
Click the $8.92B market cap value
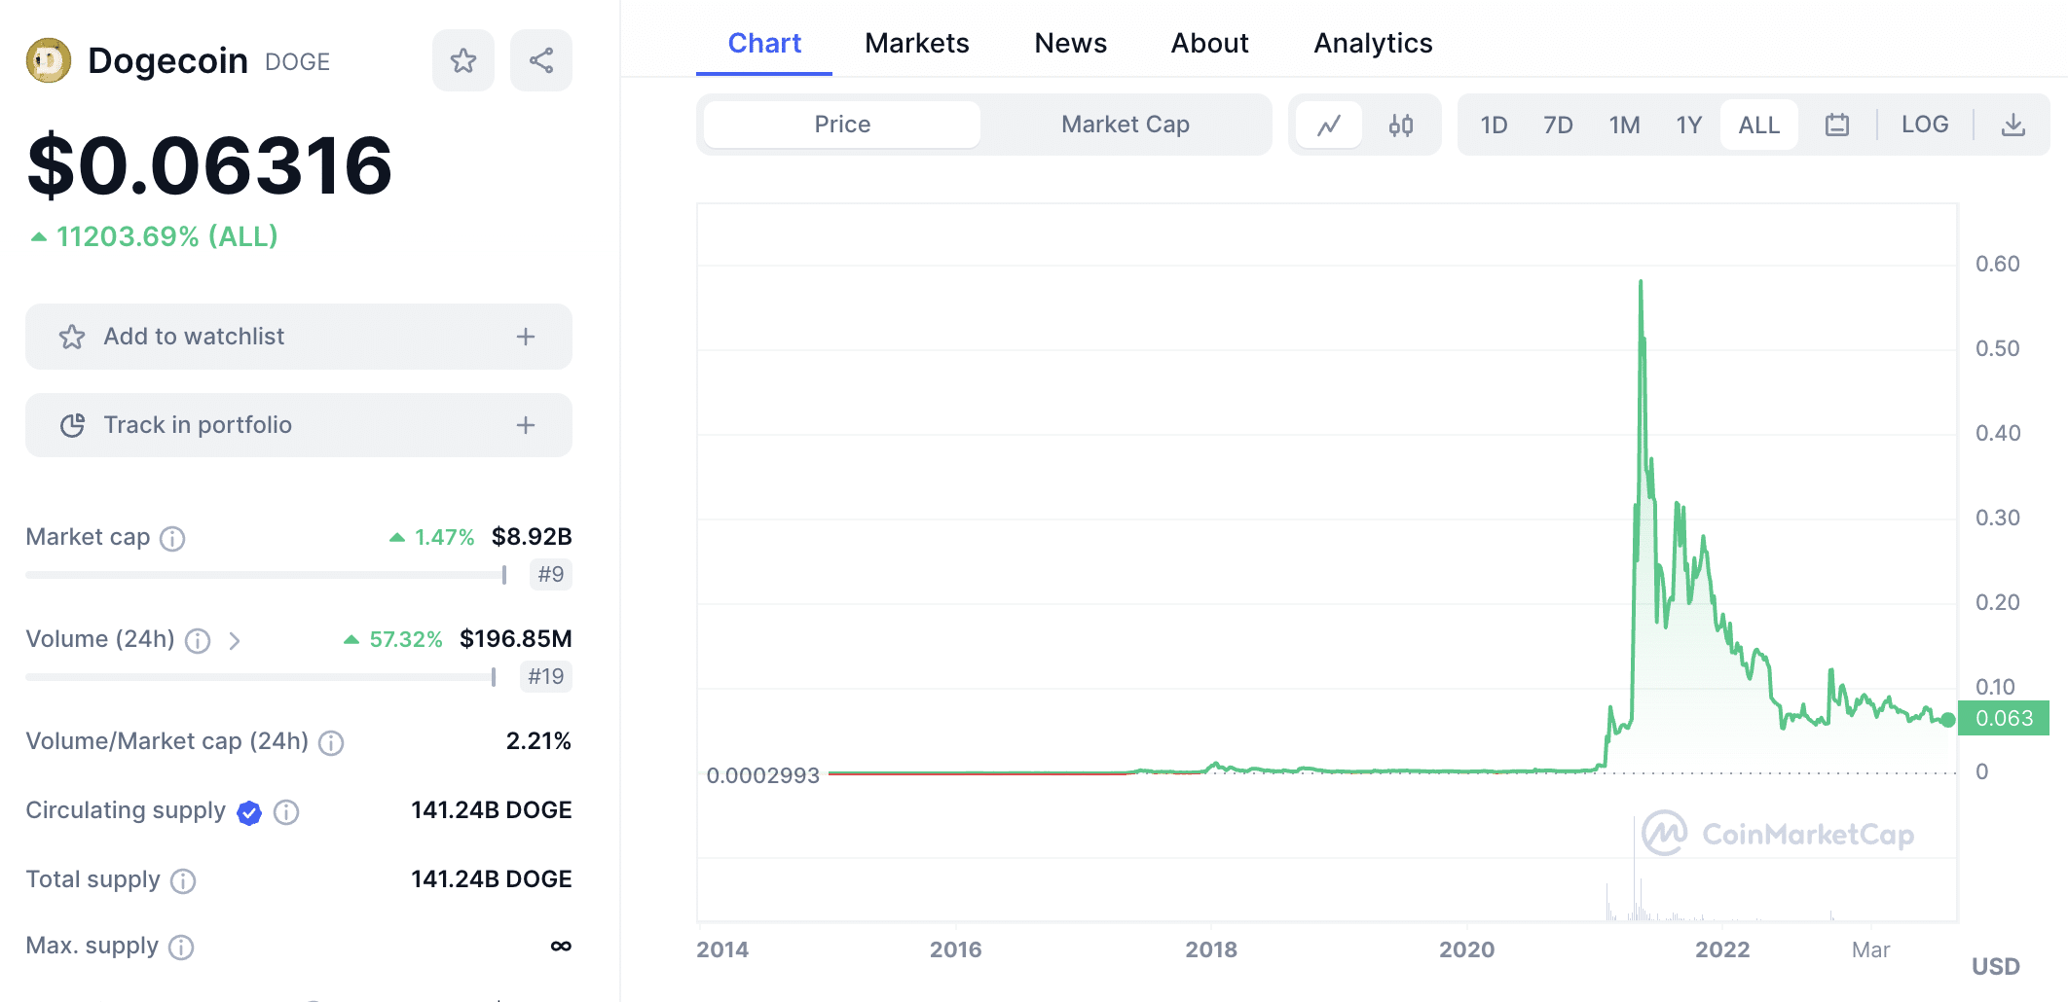[x=532, y=537]
